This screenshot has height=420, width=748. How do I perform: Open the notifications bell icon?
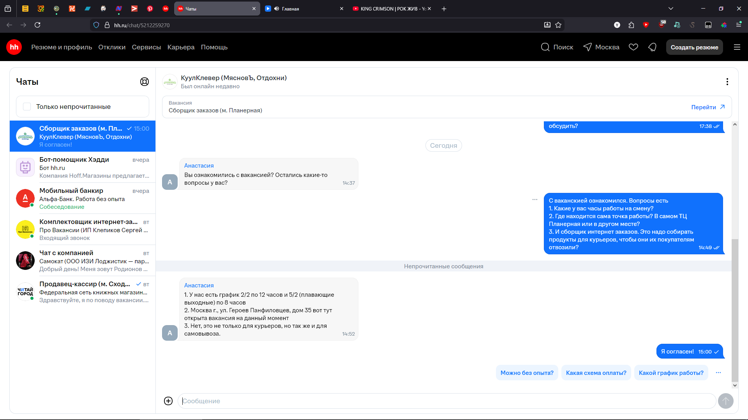pyautogui.click(x=652, y=47)
